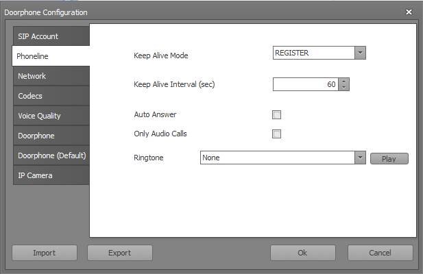Click the Ringtone label
Image resolution: width=423 pixels, height=274 pixels.
149,158
